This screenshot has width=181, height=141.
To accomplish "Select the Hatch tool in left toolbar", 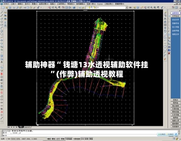I will (2, 56).
